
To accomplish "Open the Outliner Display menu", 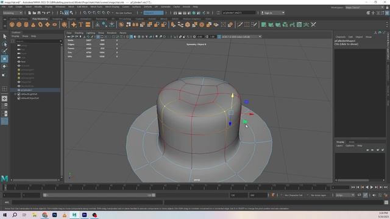I will [15, 36].
